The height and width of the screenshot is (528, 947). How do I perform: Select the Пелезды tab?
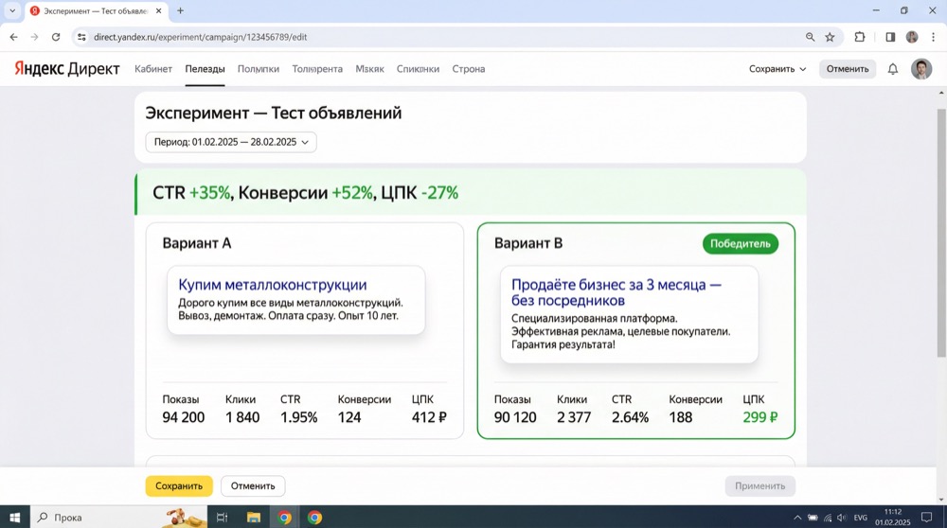click(205, 69)
